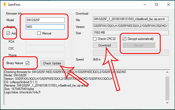
Task: Click the 'Model: SM-G925F' log line
Action: pos(16,75)
